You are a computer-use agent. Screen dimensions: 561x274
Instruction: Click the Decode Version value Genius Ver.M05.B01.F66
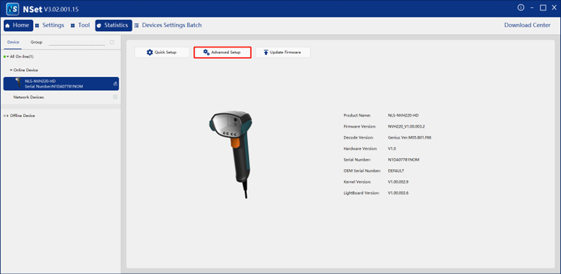tap(409, 137)
